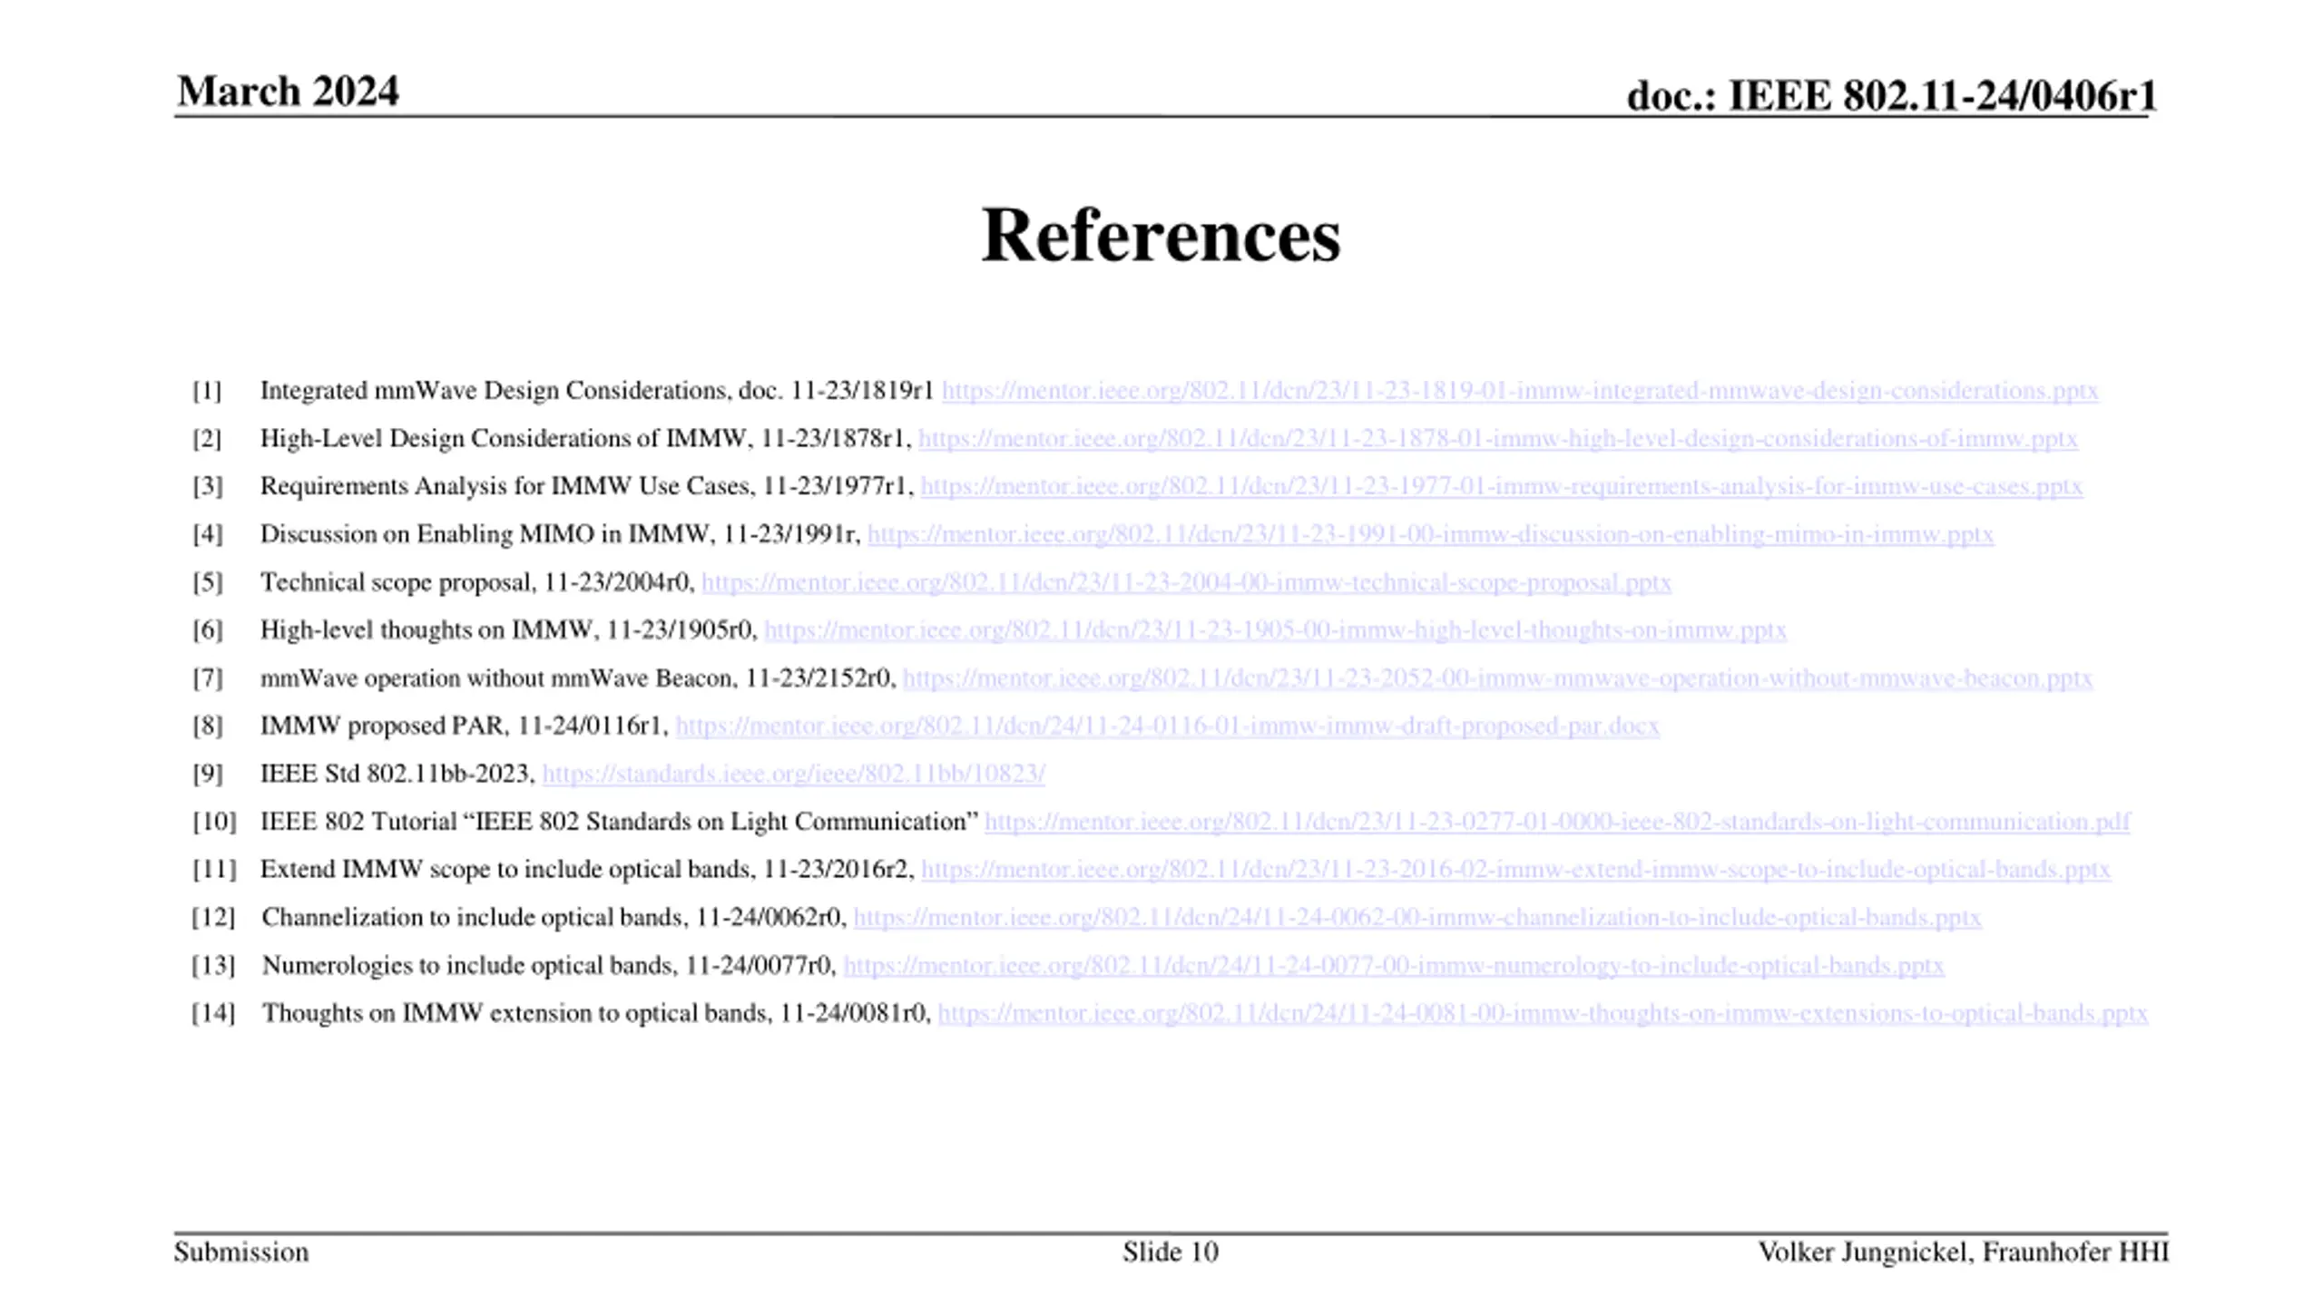The image size is (2323, 1306).
Task: Open the standards on light communication pdf link
Action: click(1557, 822)
